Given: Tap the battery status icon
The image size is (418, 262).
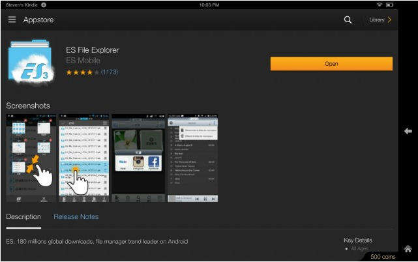Looking at the screenshot, I should pyautogui.click(x=389, y=5).
